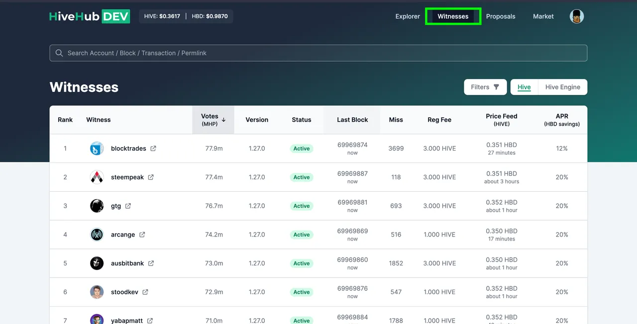This screenshot has width=637, height=324.
Task: Click the HiveHub DEV logo
Action: (90, 16)
